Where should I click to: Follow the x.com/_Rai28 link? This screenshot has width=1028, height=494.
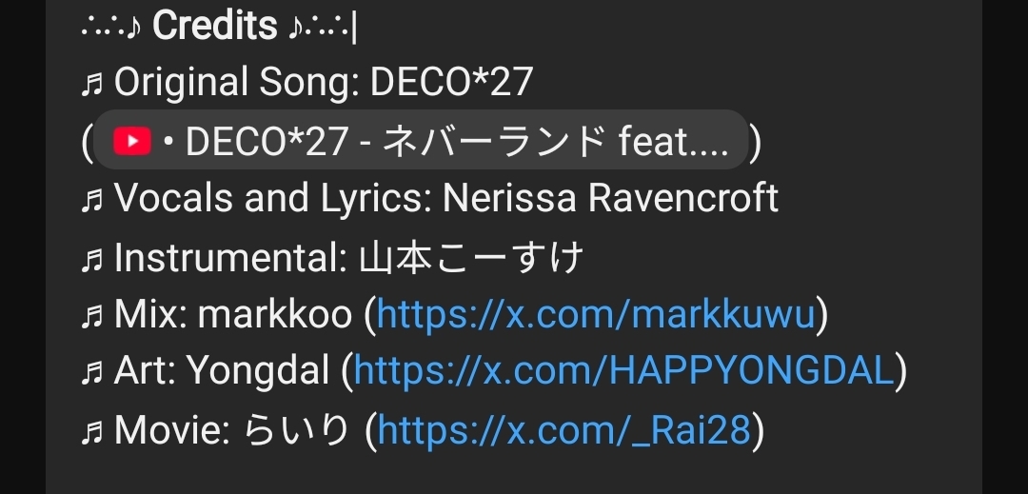(563, 430)
